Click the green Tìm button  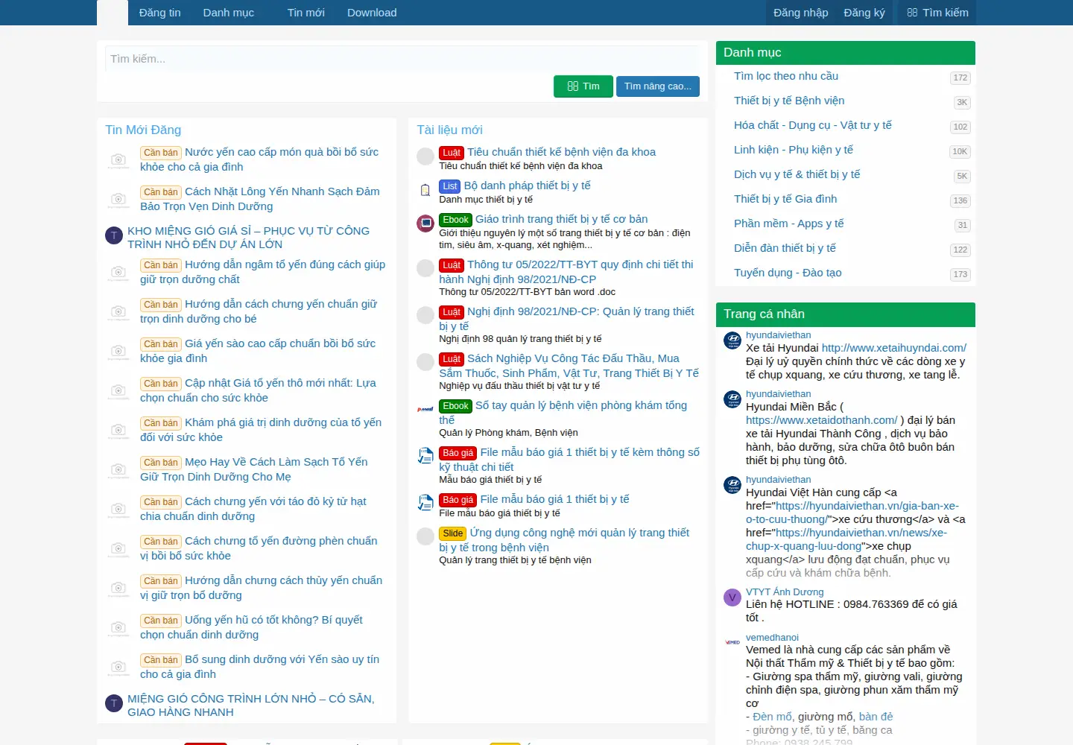(x=583, y=86)
